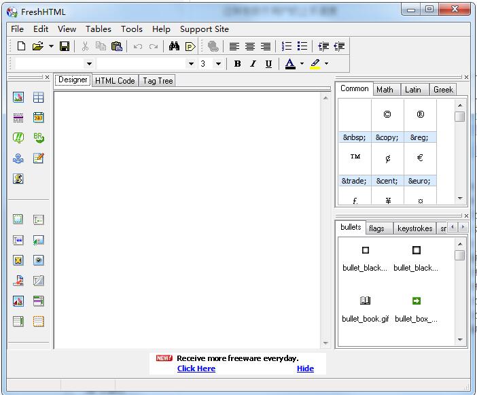The image size is (477, 395).
Task: Click the numbered list icon
Action: (x=287, y=46)
